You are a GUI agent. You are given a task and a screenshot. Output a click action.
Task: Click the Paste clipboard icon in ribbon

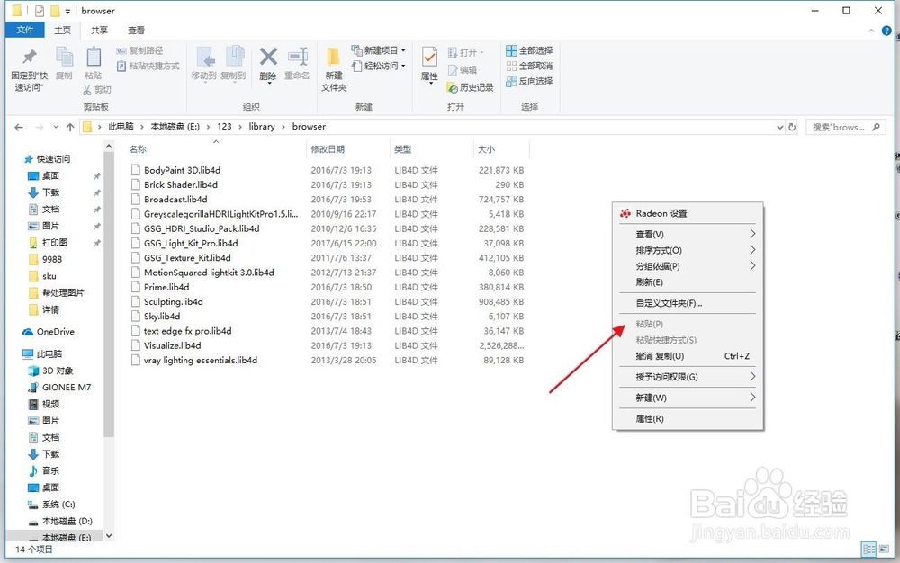(x=93, y=58)
